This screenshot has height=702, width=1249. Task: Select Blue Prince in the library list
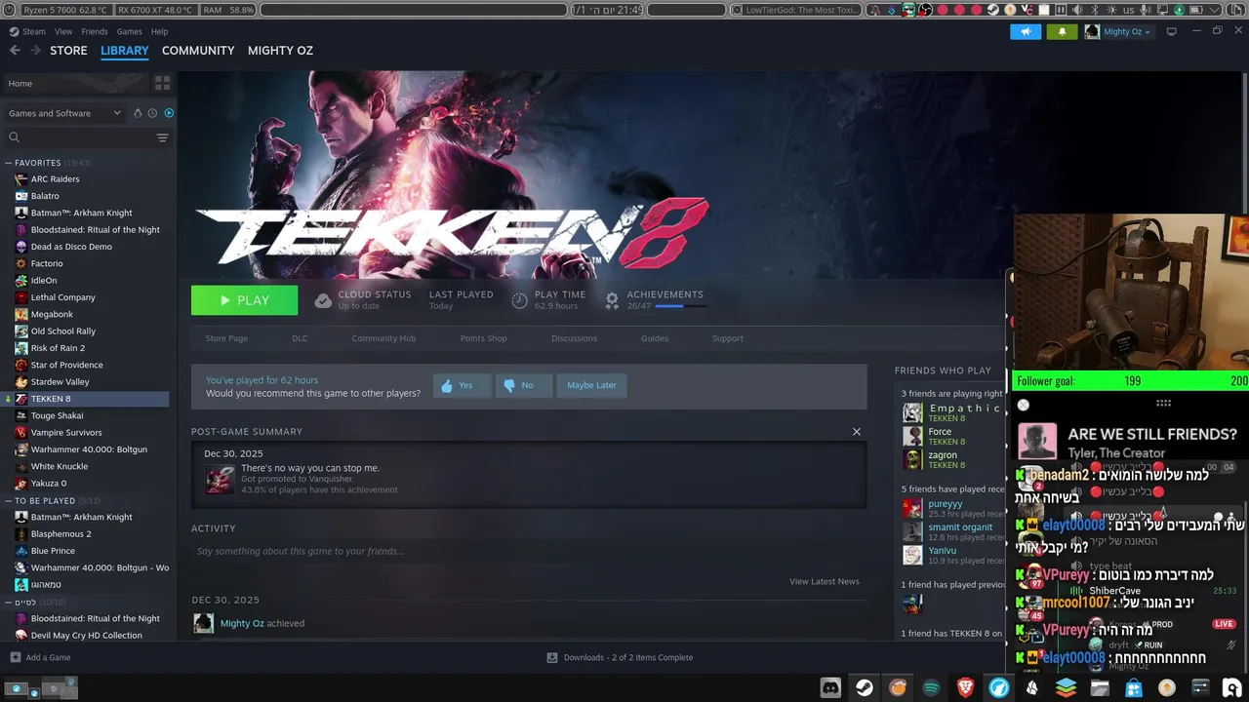pos(53,551)
